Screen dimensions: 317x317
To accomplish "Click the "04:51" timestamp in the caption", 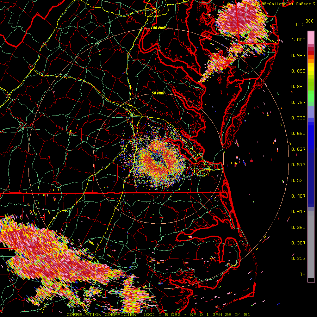I will point(242,315).
